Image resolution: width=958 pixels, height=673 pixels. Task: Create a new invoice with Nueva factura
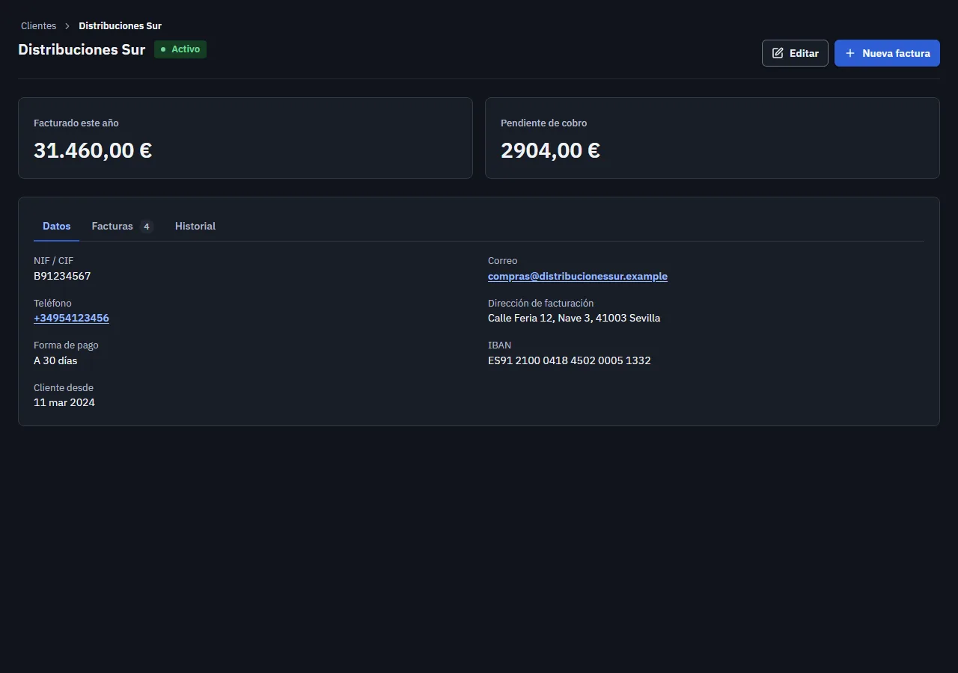click(887, 53)
